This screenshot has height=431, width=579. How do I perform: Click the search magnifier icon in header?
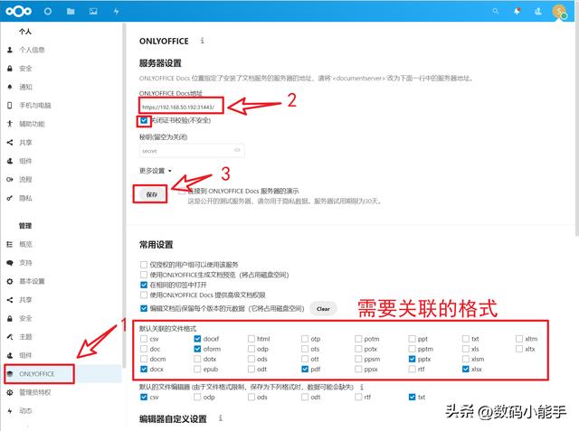[495, 11]
